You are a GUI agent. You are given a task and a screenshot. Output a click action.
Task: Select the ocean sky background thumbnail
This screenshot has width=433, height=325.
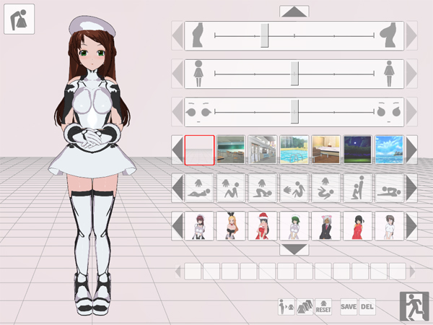[x=390, y=150]
